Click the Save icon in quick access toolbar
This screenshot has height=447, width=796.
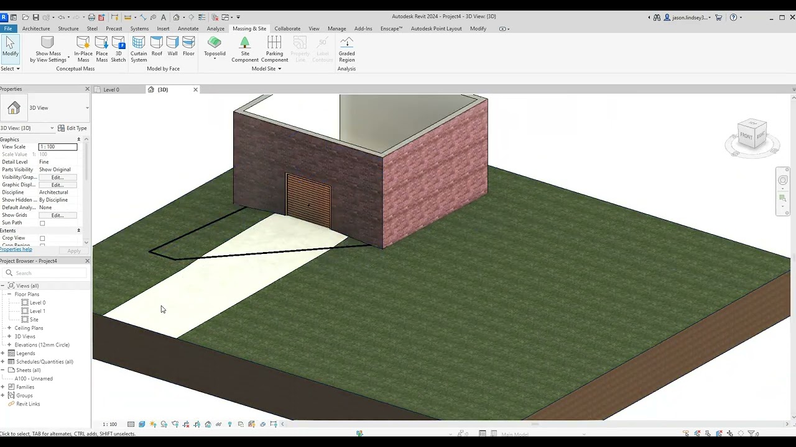click(35, 17)
